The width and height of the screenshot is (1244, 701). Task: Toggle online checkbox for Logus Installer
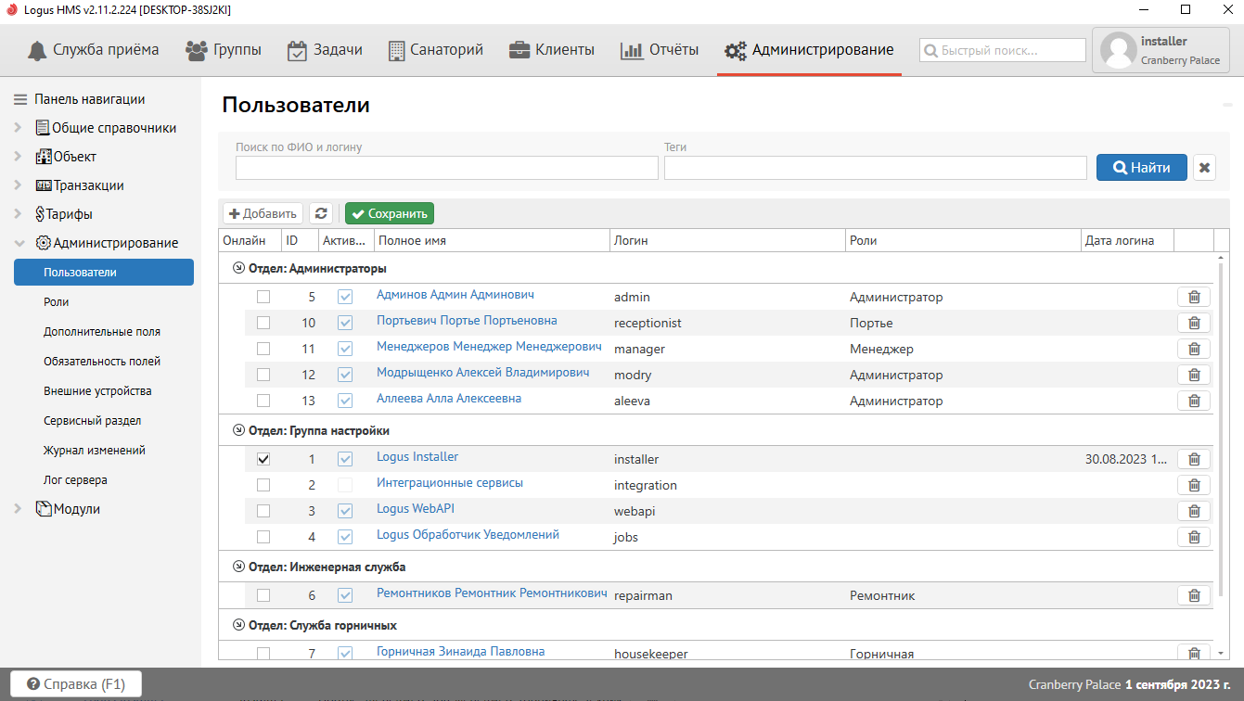(x=263, y=459)
